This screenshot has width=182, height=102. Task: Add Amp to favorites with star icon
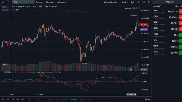[9, 2]
